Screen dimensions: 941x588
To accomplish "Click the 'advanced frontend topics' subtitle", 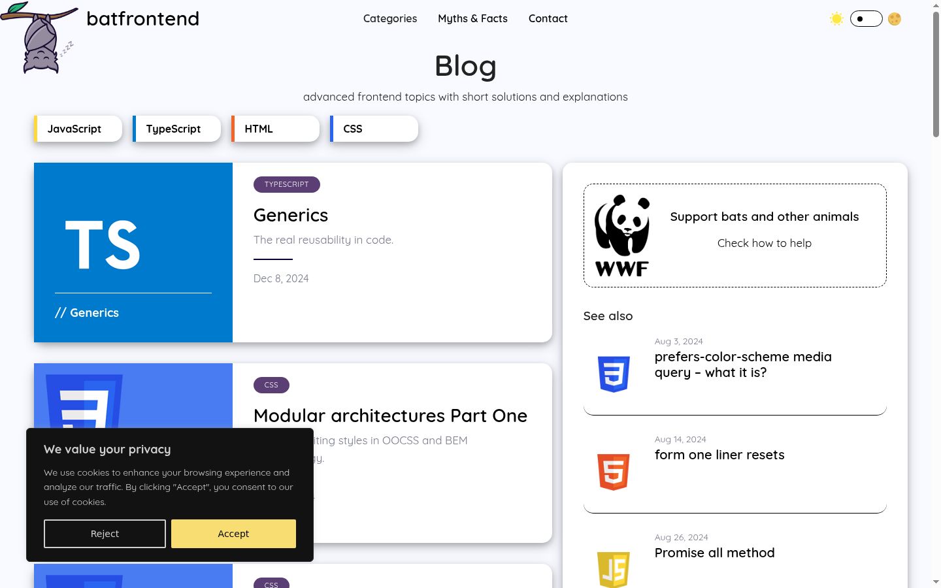I will 465,97.
